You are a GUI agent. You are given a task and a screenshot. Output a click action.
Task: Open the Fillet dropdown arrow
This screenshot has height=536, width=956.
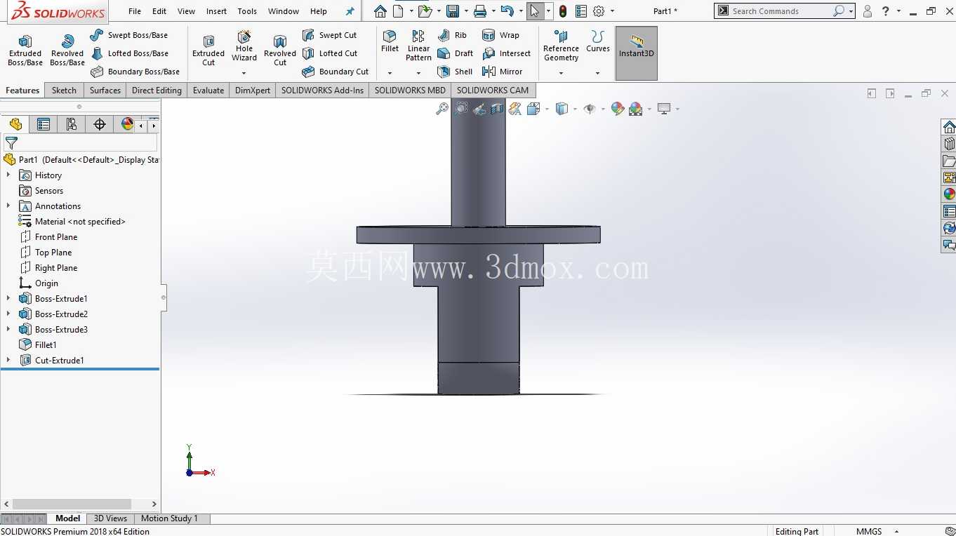click(390, 73)
